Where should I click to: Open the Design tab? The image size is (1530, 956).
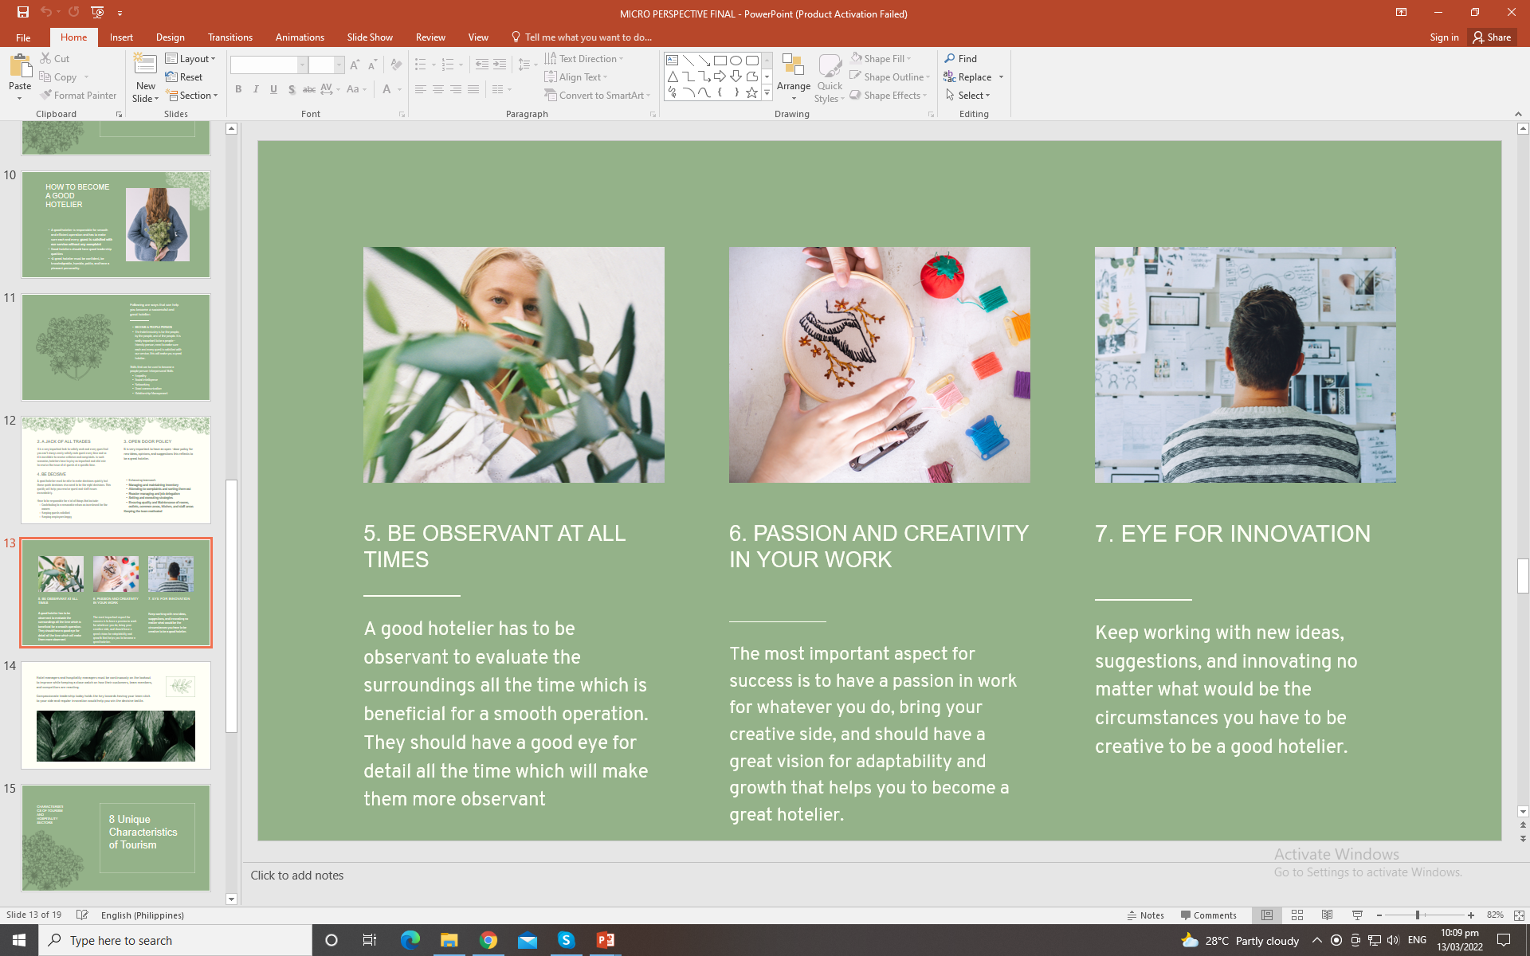tap(170, 37)
